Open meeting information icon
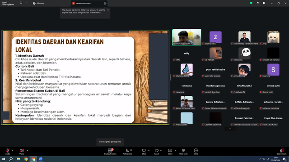289x162 pixels. coord(21,3)
